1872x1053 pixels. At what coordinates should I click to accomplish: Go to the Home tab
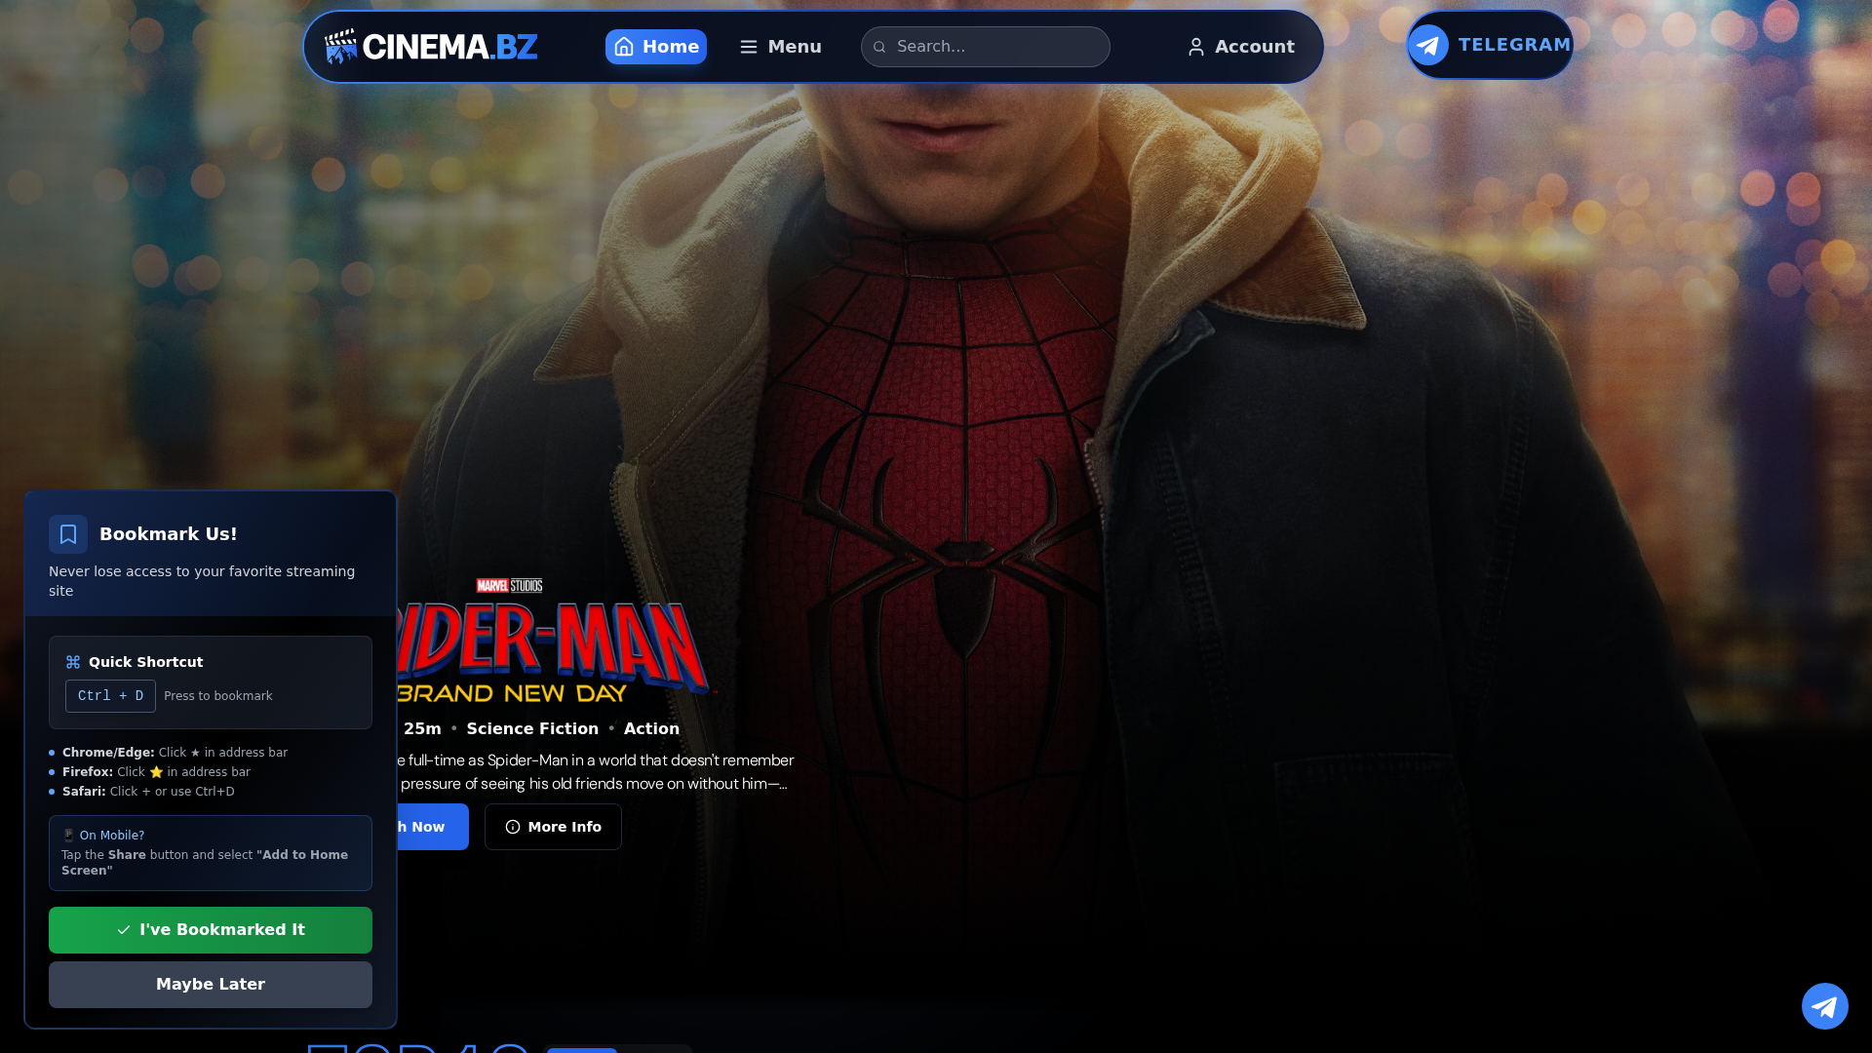click(656, 47)
